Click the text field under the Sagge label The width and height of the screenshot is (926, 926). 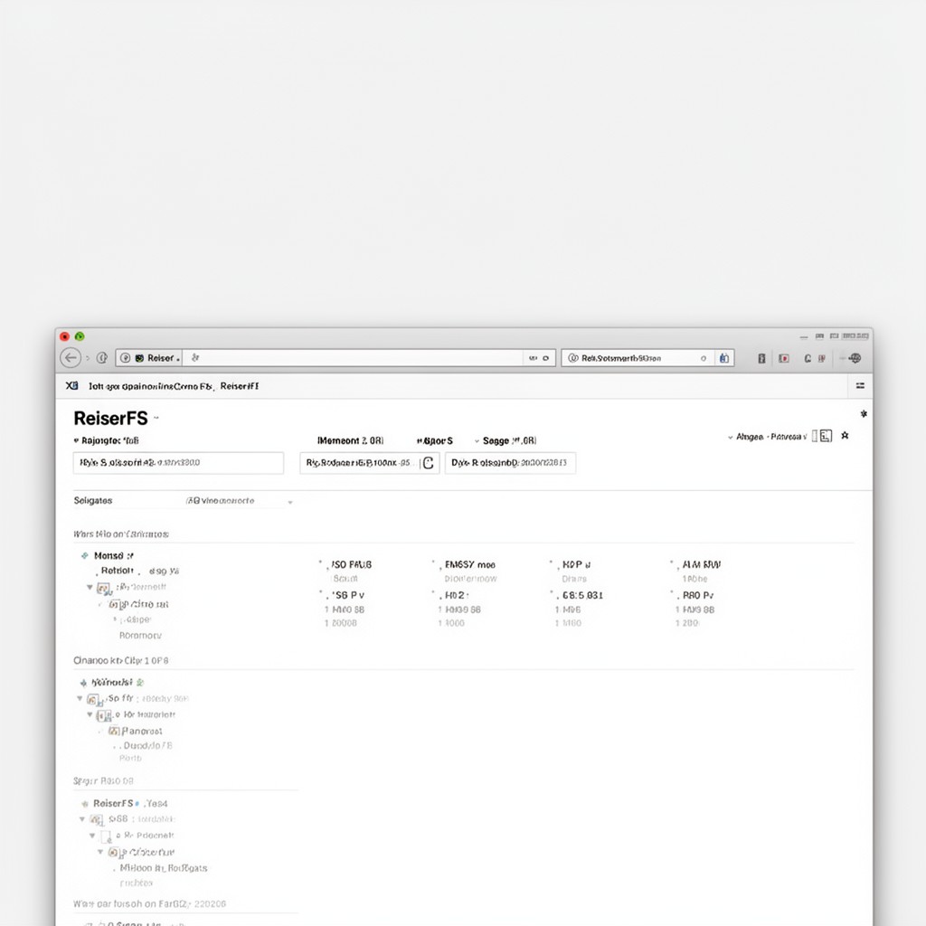coord(510,463)
